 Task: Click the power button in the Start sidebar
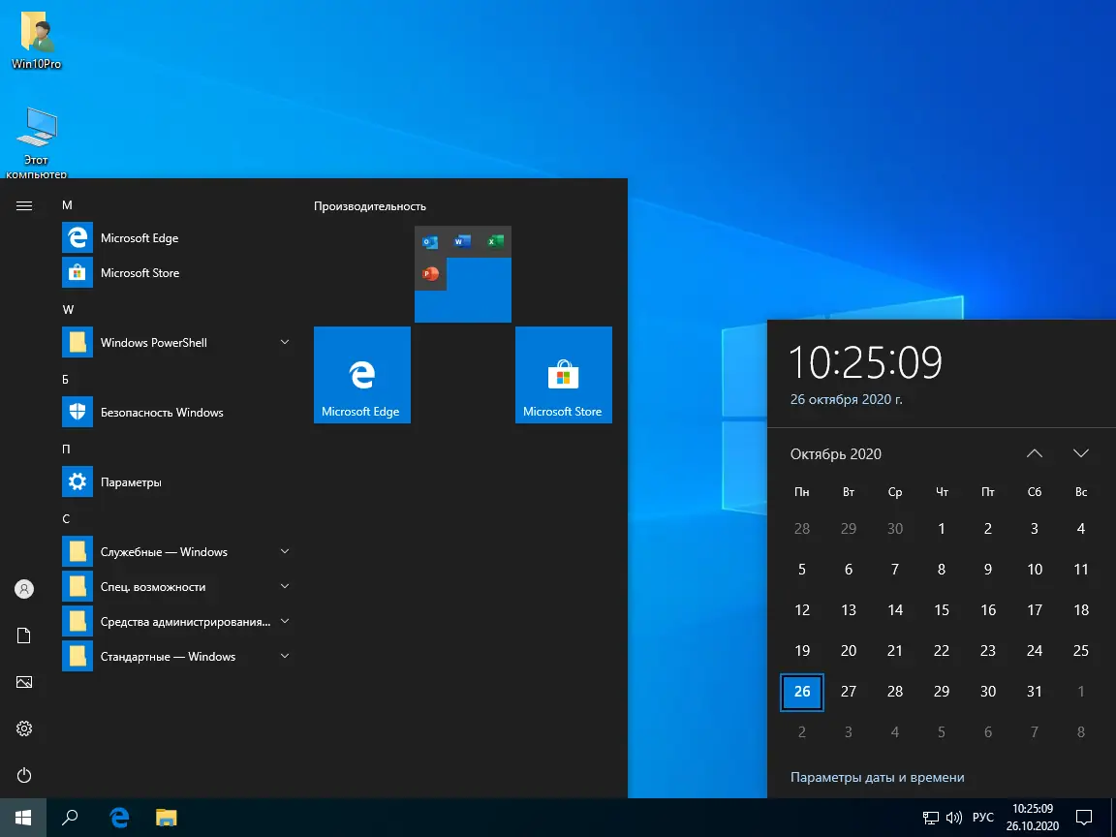pyautogui.click(x=23, y=775)
